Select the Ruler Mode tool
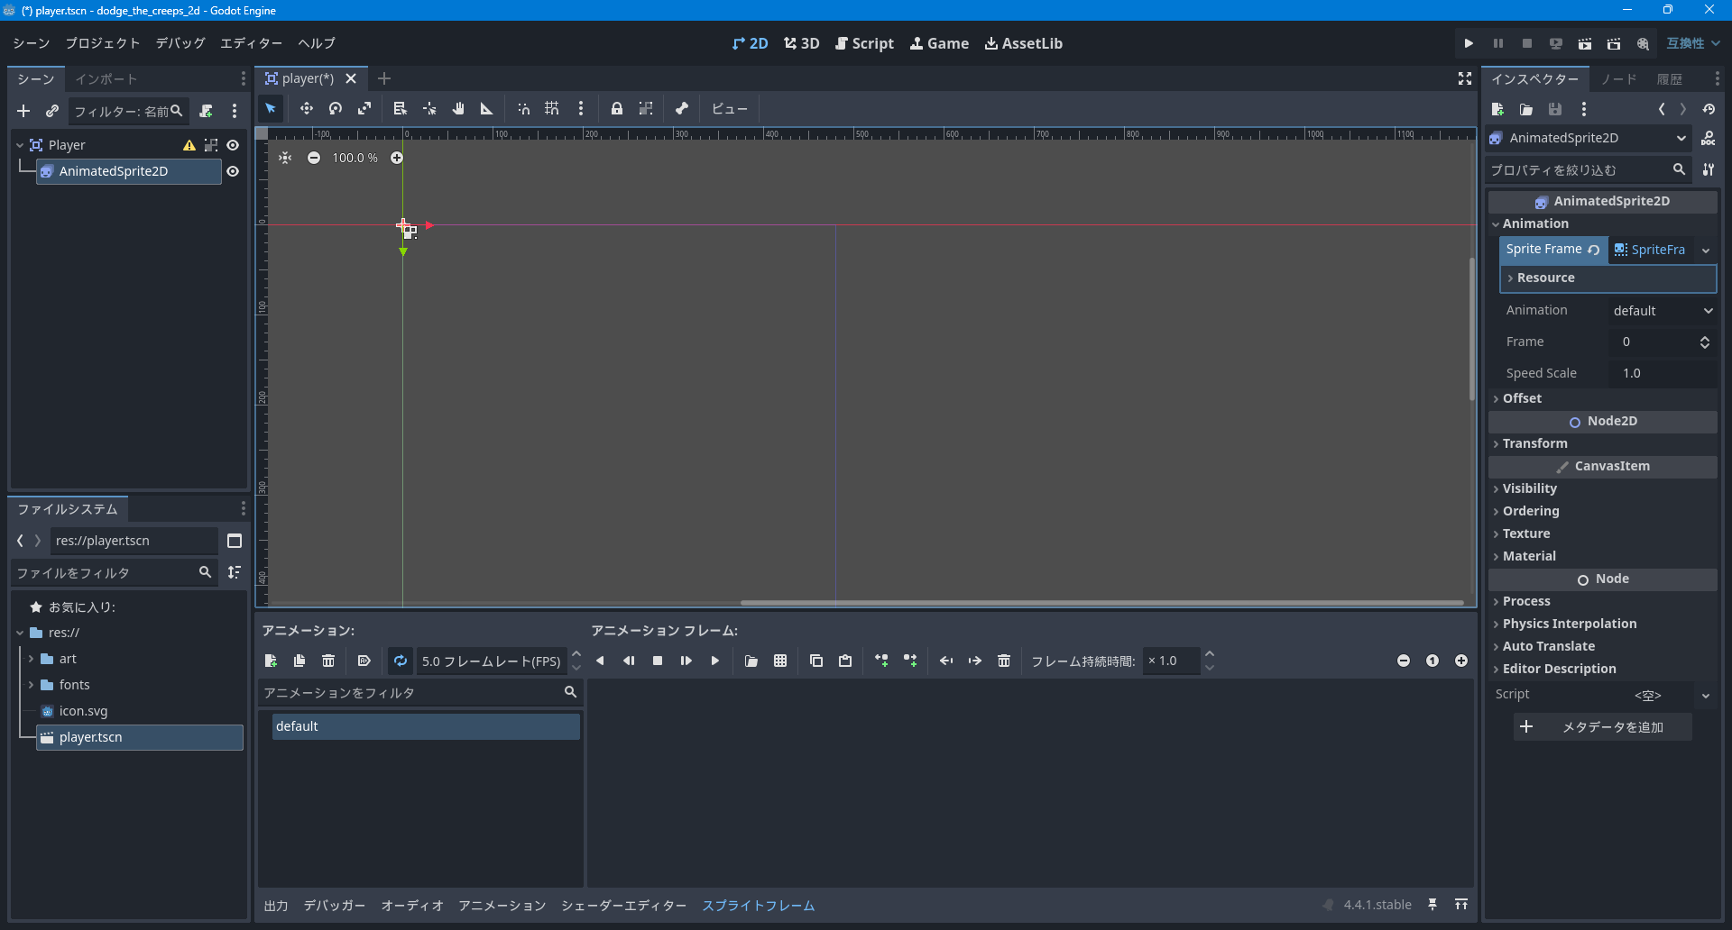The image size is (1732, 930). 487,109
